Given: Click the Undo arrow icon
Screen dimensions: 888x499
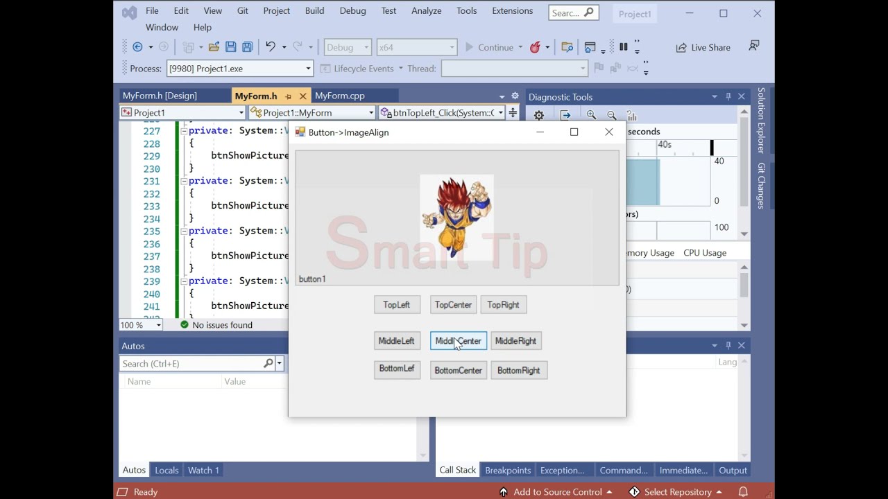Looking at the screenshot, I should tap(270, 47).
